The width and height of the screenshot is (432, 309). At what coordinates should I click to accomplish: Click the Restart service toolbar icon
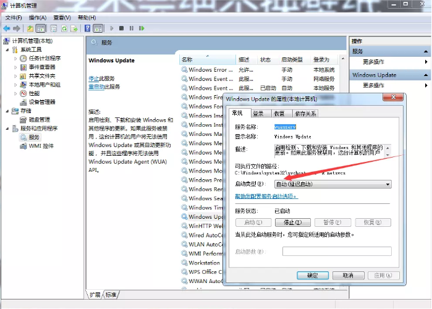tap(142, 28)
